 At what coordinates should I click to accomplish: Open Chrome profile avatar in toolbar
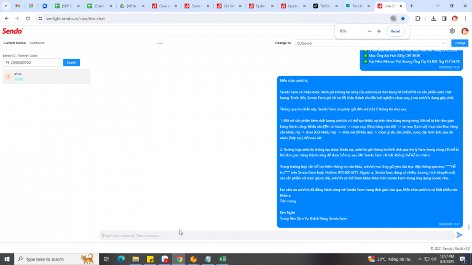(x=455, y=18)
